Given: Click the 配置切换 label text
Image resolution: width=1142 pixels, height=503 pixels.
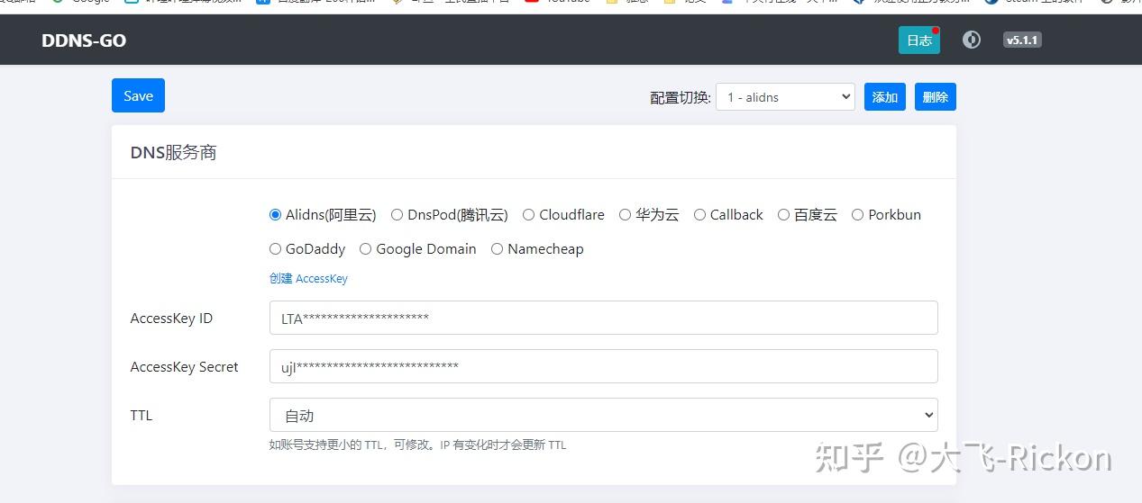Looking at the screenshot, I should 681,97.
